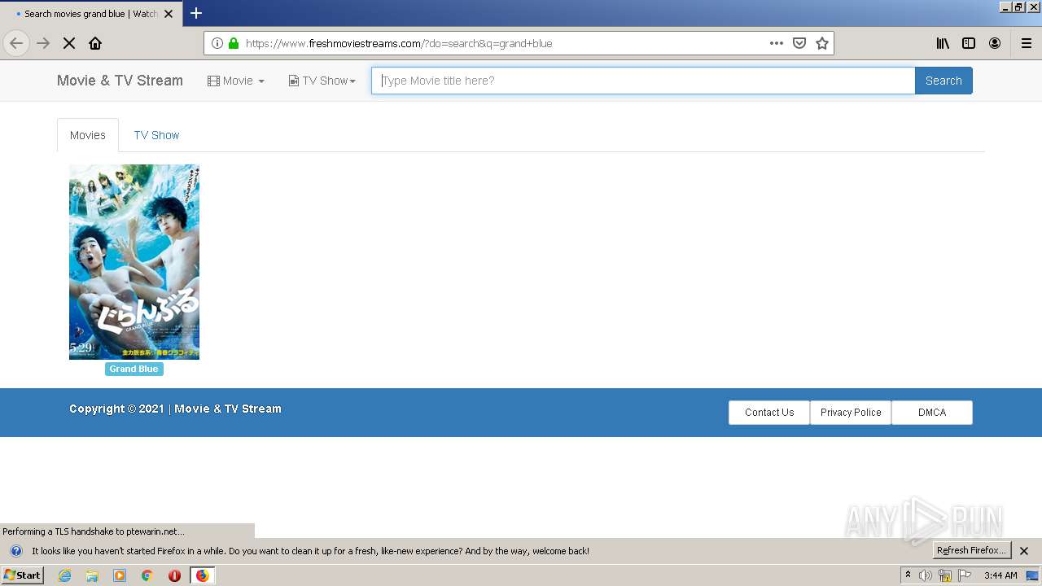Image resolution: width=1042 pixels, height=586 pixels.
Task: Open the Windows Start menu
Action: coord(22,575)
